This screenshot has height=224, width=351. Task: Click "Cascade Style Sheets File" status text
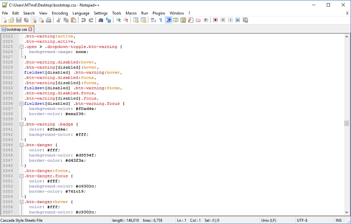pyautogui.click(x=21, y=220)
